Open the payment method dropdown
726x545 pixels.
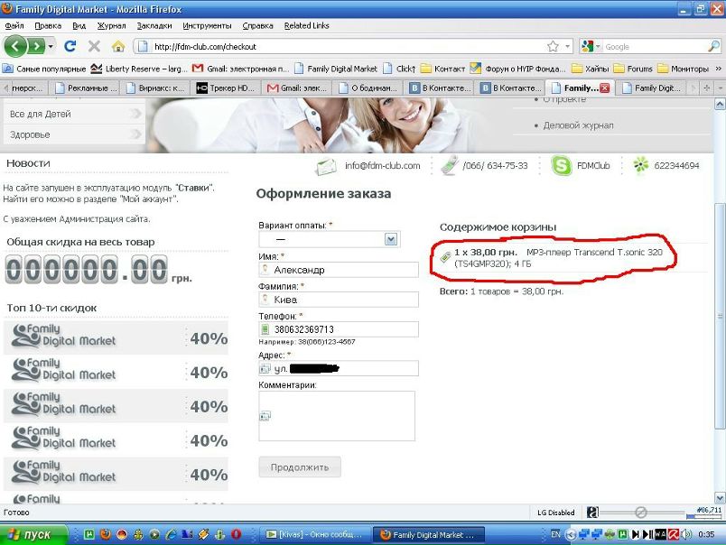pyautogui.click(x=391, y=239)
